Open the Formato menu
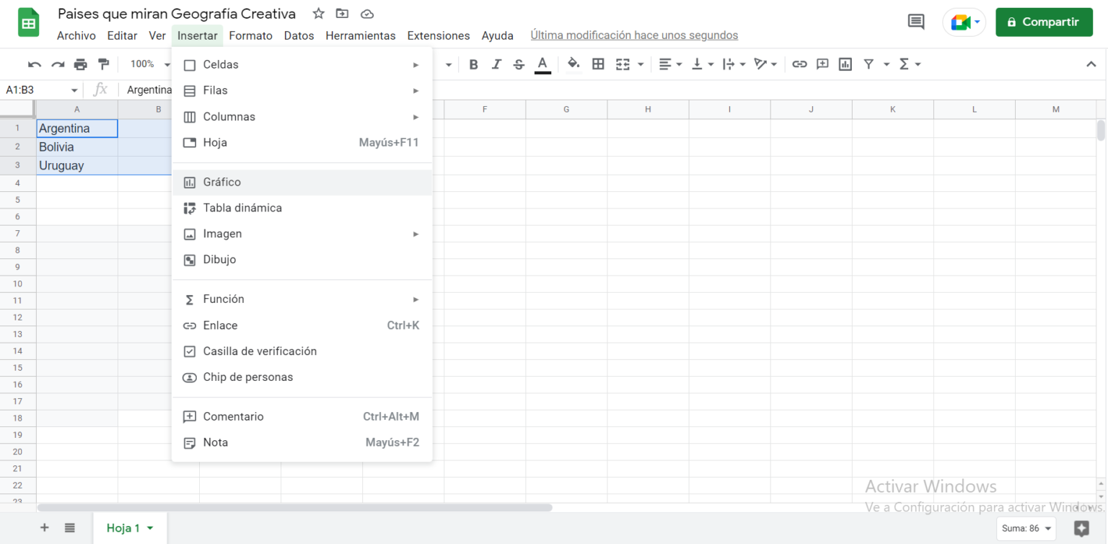This screenshot has width=1108, height=544. 250,35
